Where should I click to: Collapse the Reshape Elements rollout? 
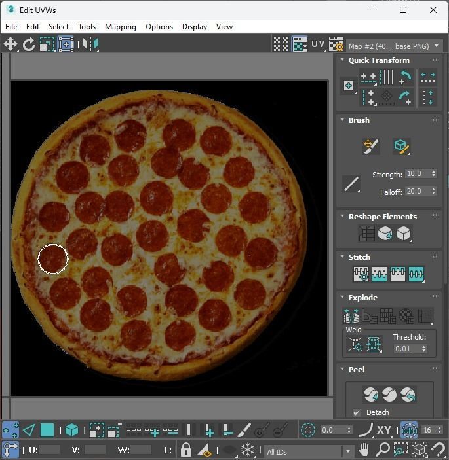342,216
